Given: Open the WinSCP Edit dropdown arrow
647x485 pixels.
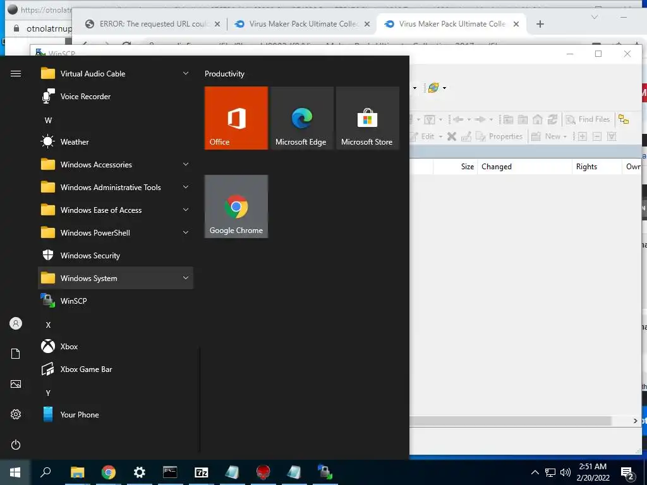Looking at the screenshot, I should click(x=440, y=136).
